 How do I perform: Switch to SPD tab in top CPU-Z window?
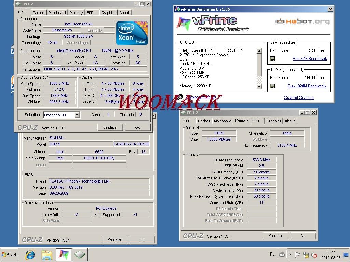coord(90,13)
